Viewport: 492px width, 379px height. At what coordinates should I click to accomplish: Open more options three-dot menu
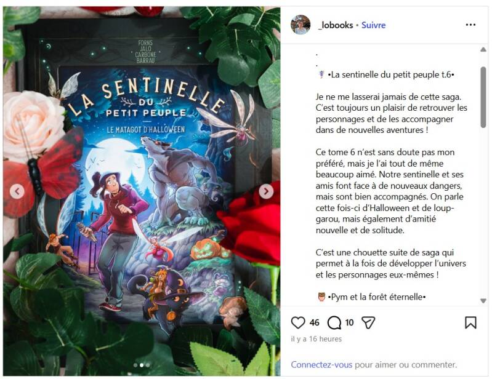pyautogui.click(x=470, y=25)
